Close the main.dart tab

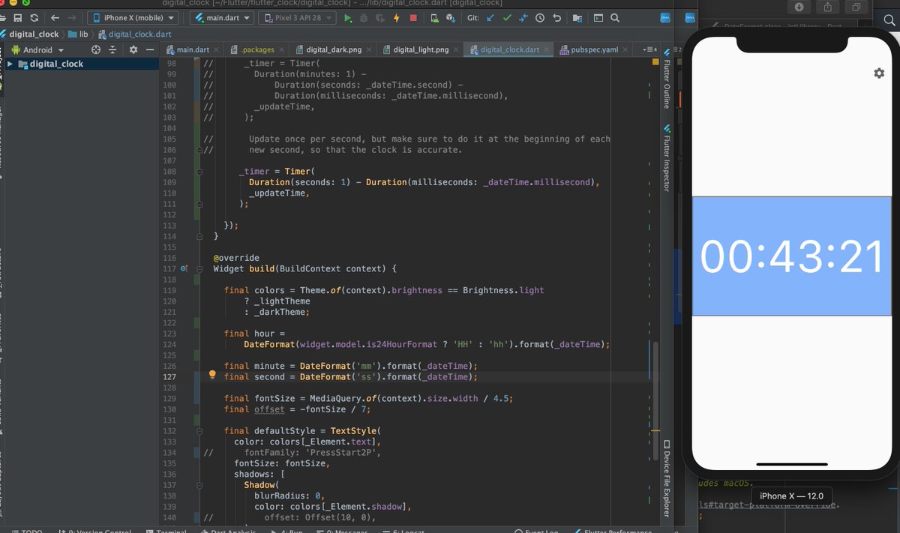216,50
